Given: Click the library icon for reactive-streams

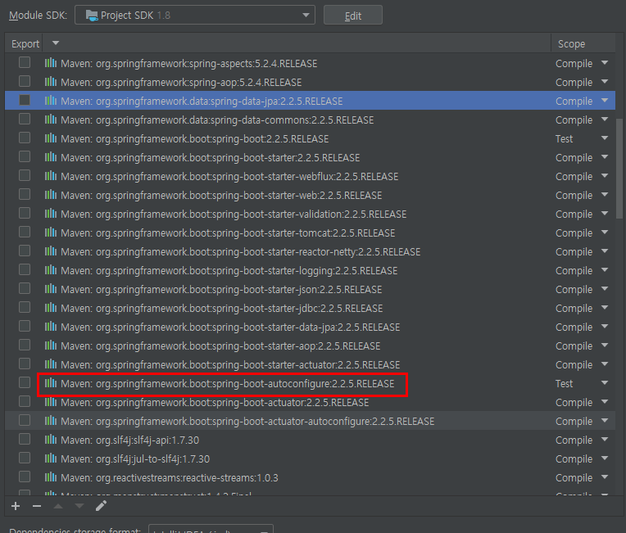Looking at the screenshot, I should pos(51,477).
